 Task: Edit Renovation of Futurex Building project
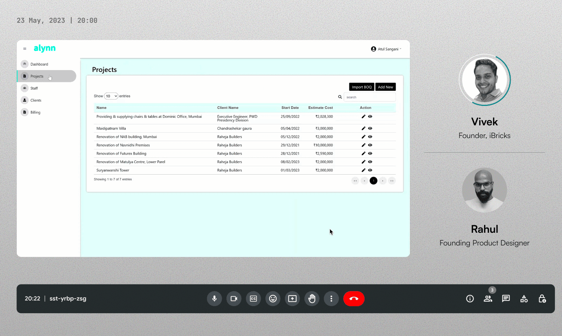[x=363, y=153]
